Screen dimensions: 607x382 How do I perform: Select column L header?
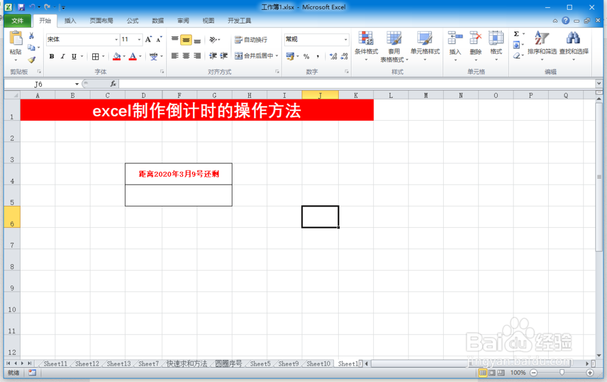tap(390, 95)
